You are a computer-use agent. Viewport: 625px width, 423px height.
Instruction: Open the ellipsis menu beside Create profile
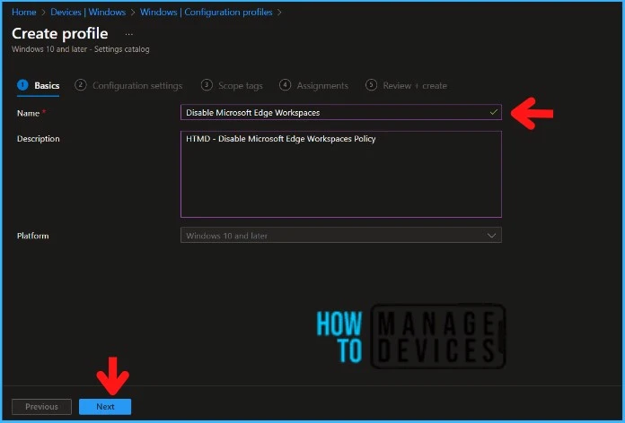pyautogui.click(x=128, y=35)
